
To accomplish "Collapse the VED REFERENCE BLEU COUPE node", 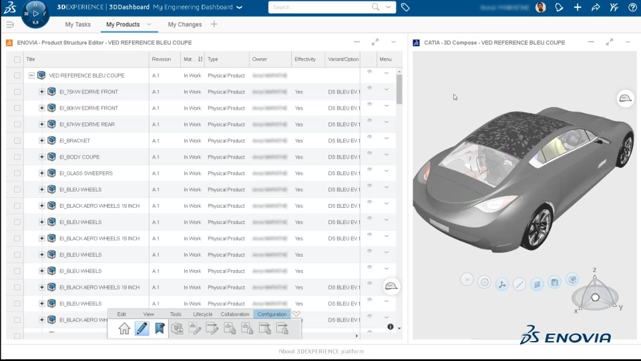I will pos(31,76).
